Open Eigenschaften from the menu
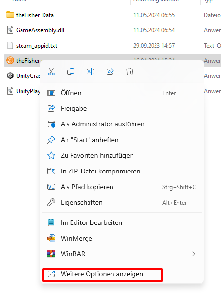 click(x=122, y=202)
